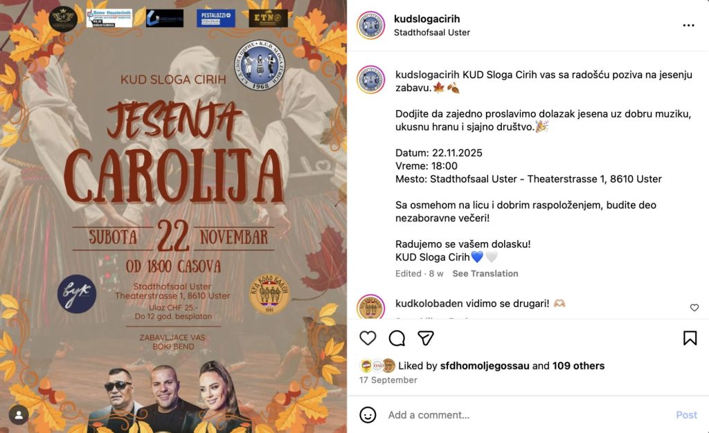Click the See Translation link

coord(485,274)
